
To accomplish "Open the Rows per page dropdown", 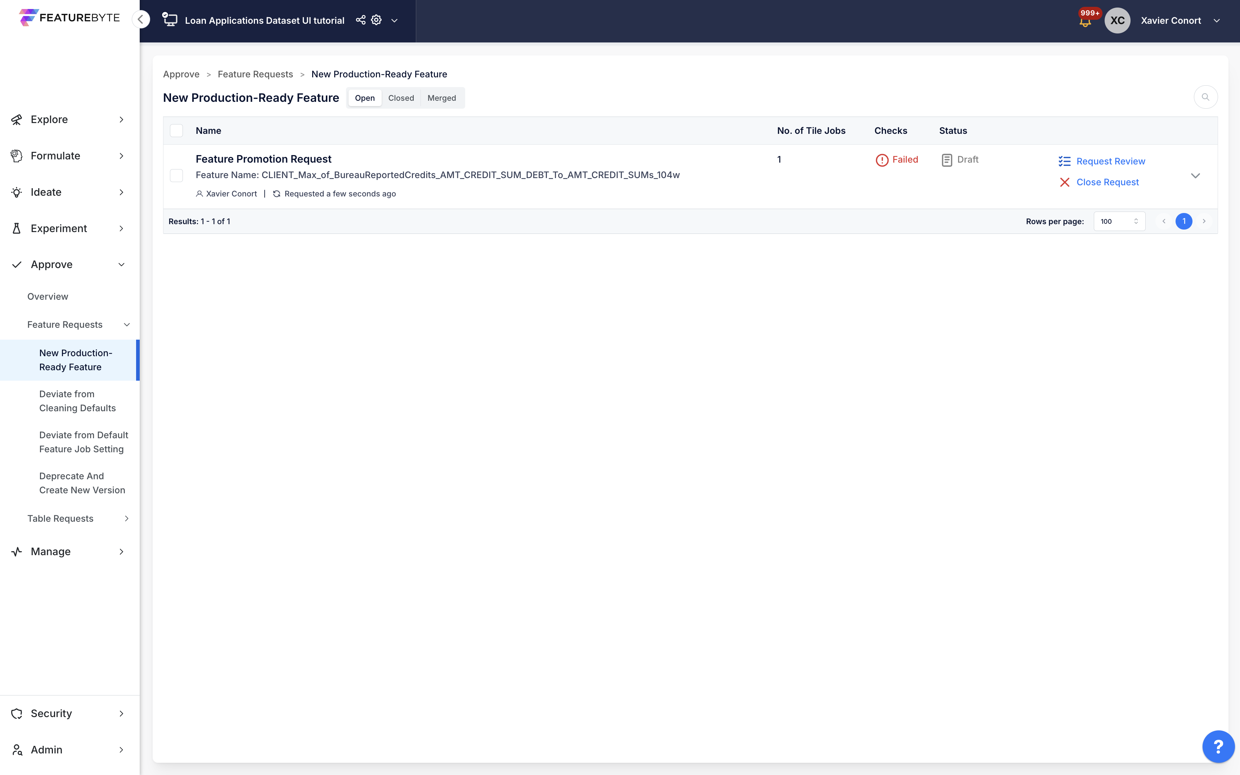I will 1119,221.
